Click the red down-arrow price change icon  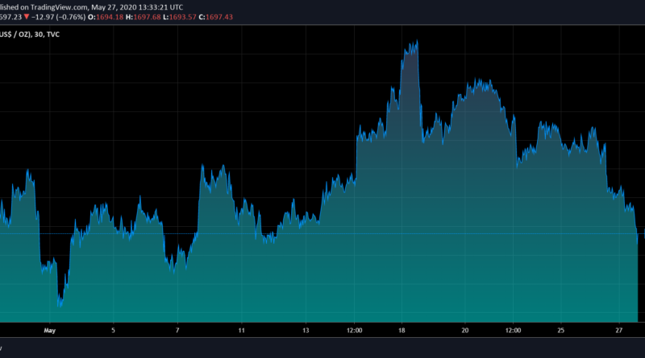(26, 19)
